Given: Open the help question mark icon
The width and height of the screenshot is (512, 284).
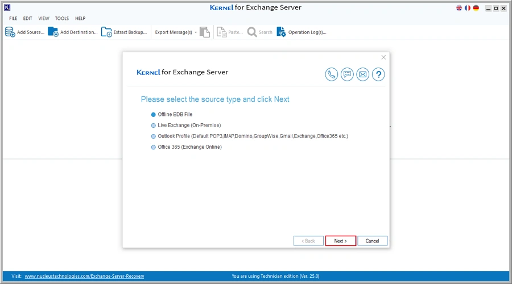Looking at the screenshot, I should (x=378, y=74).
